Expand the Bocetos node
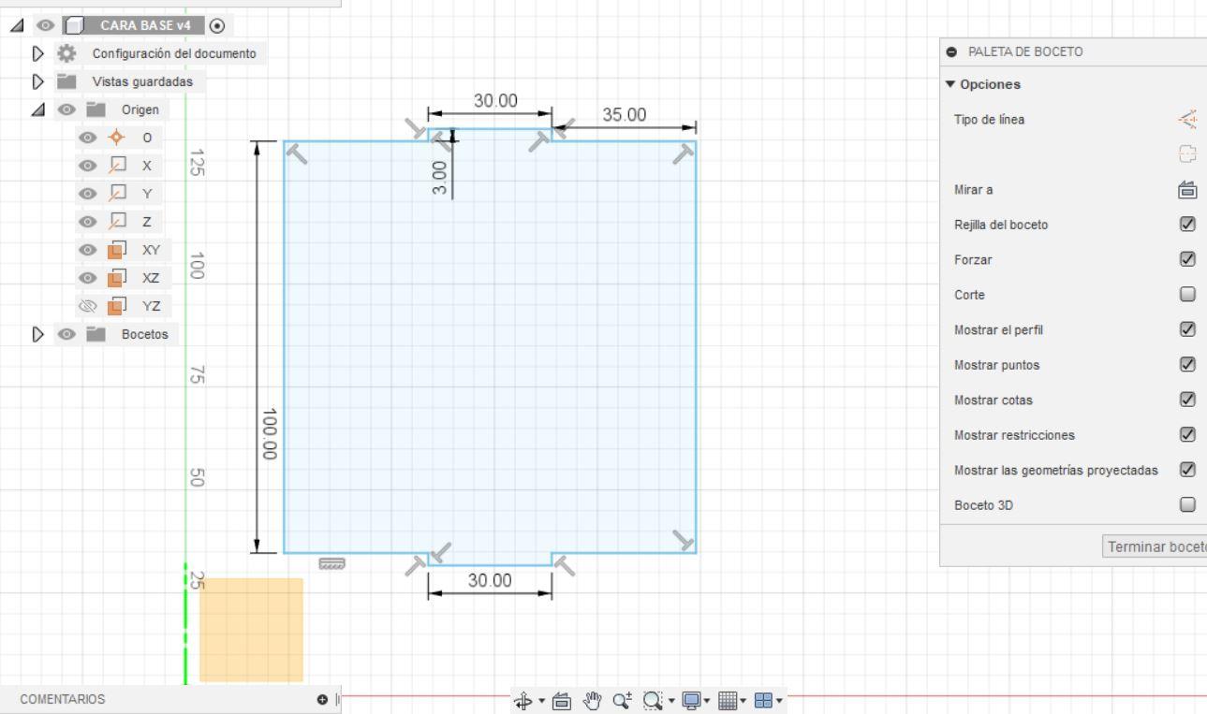1207x714 pixels. coord(38,334)
